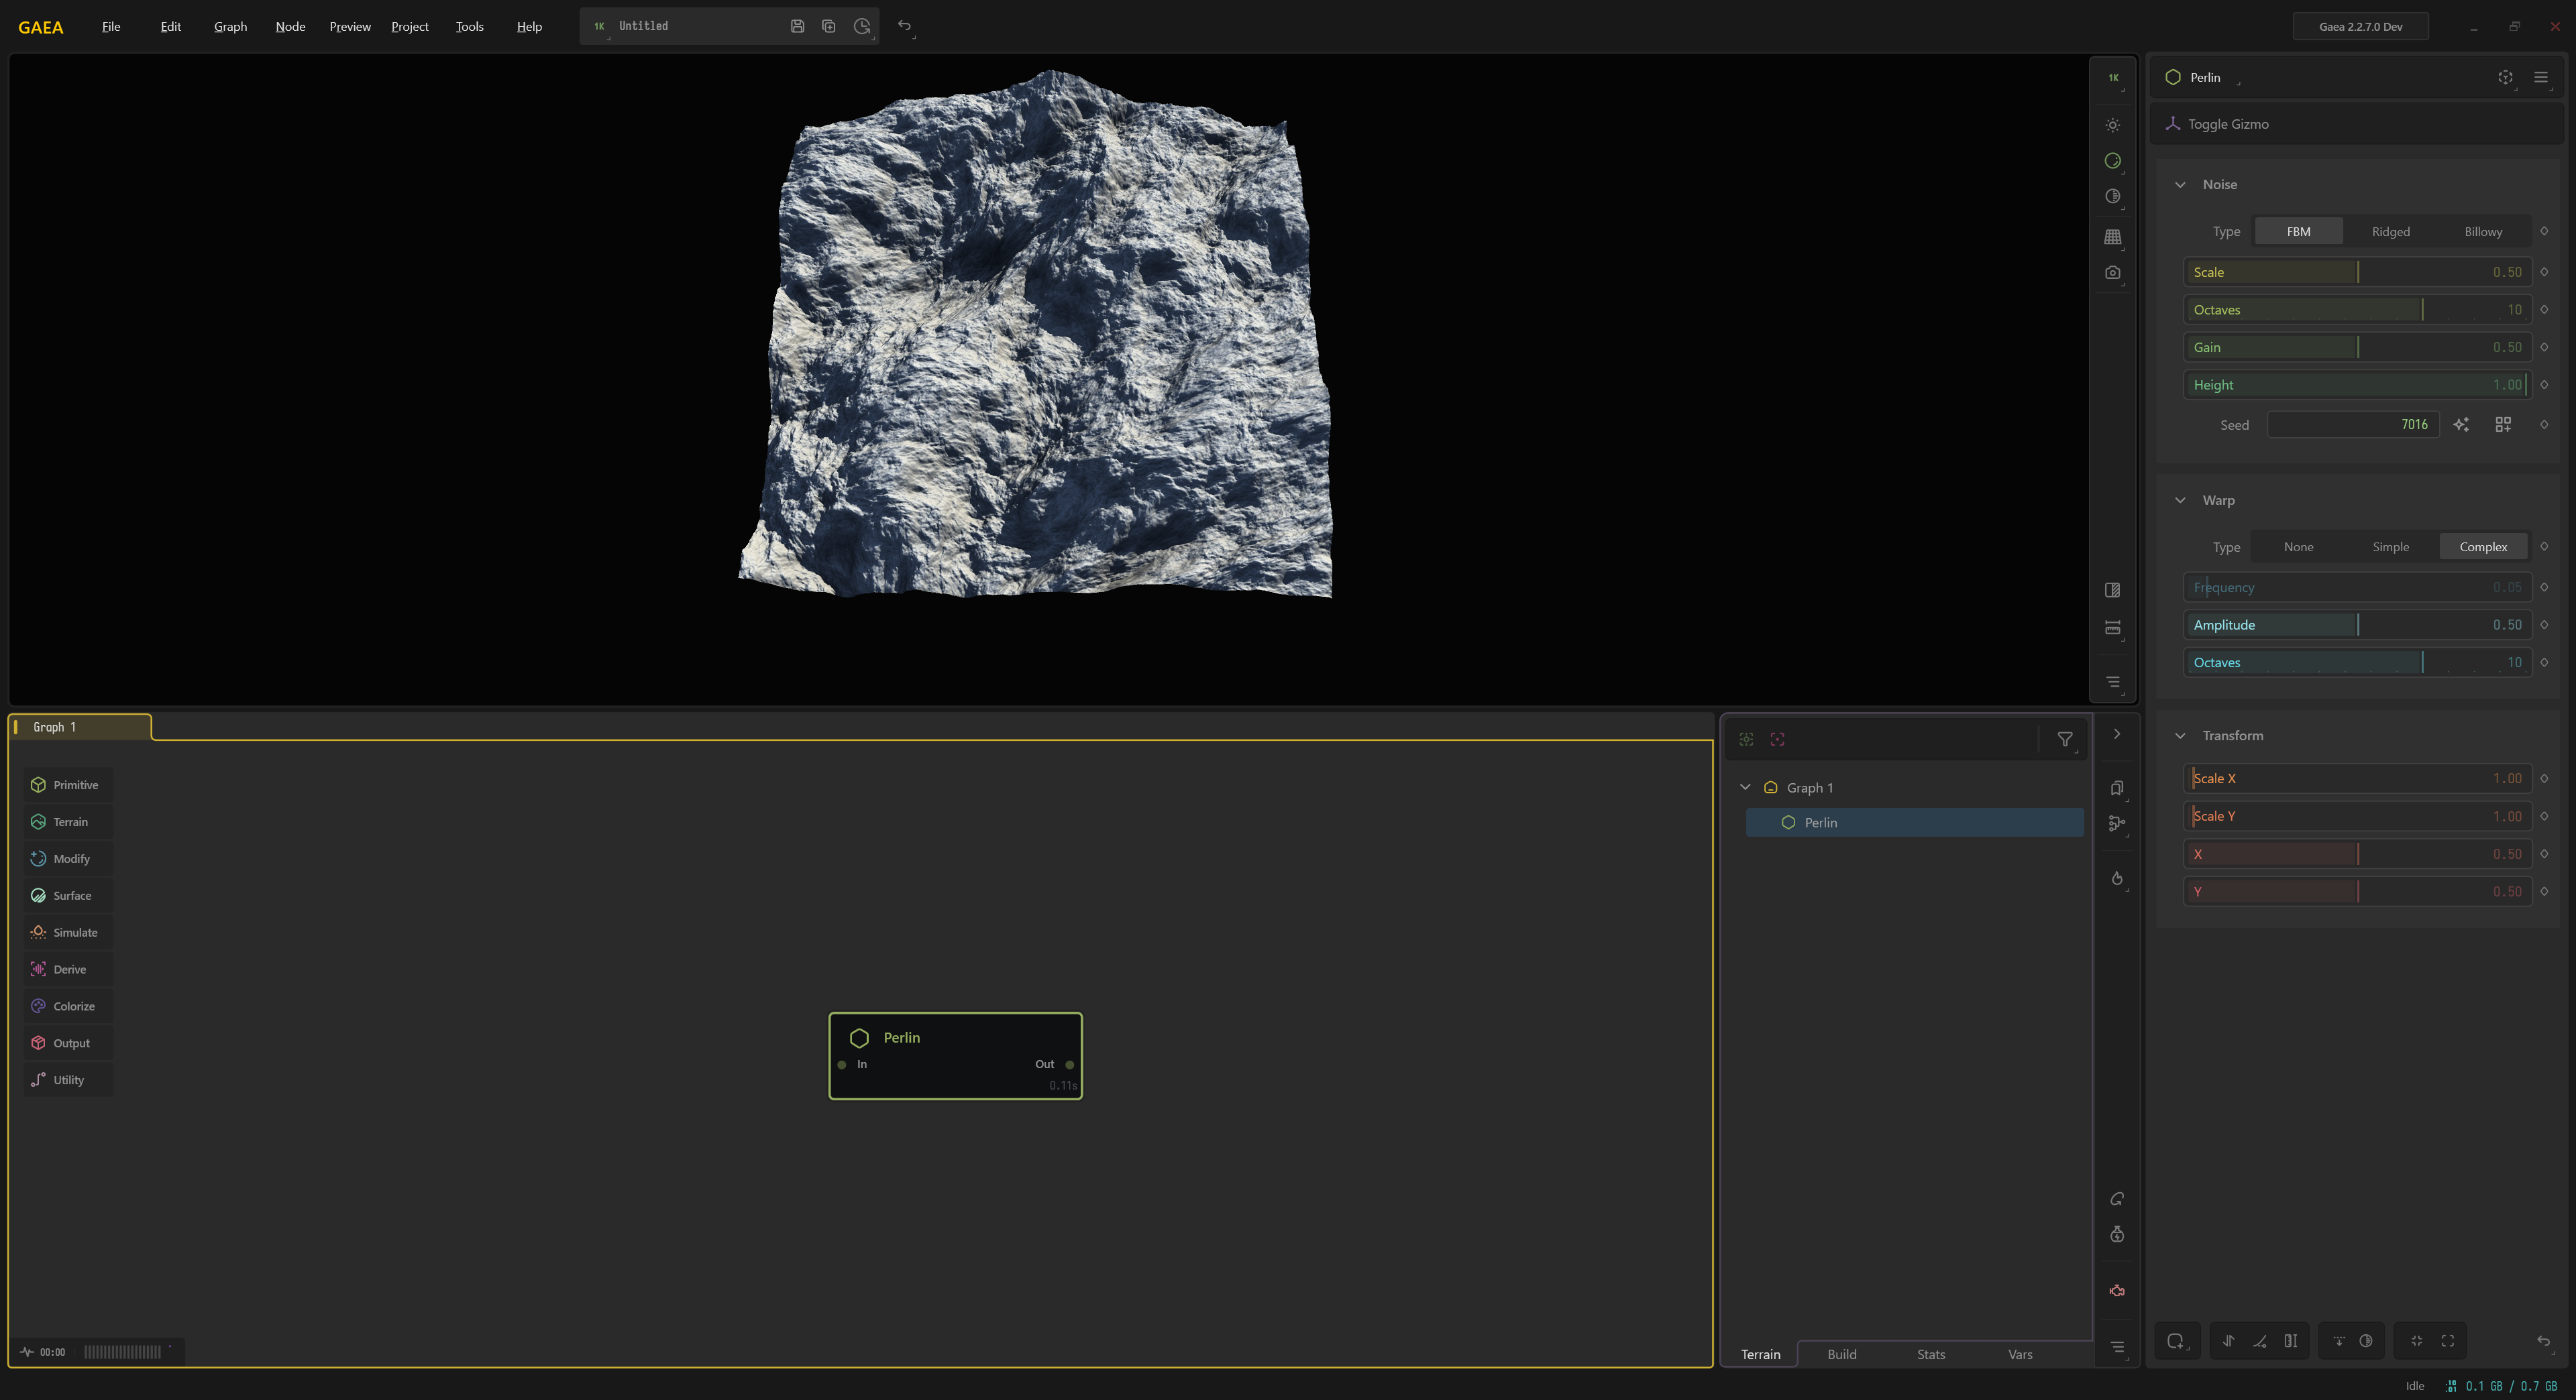Viewport: 2576px width, 1400px height.
Task: Click the randomize Seed dice icon
Action: (x=2462, y=424)
